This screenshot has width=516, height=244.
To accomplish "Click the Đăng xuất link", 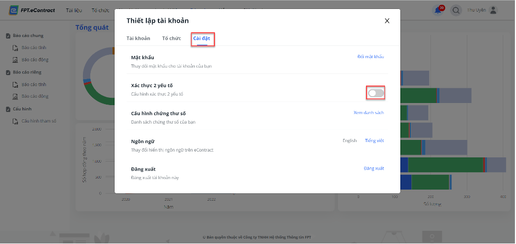I will 374,168.
